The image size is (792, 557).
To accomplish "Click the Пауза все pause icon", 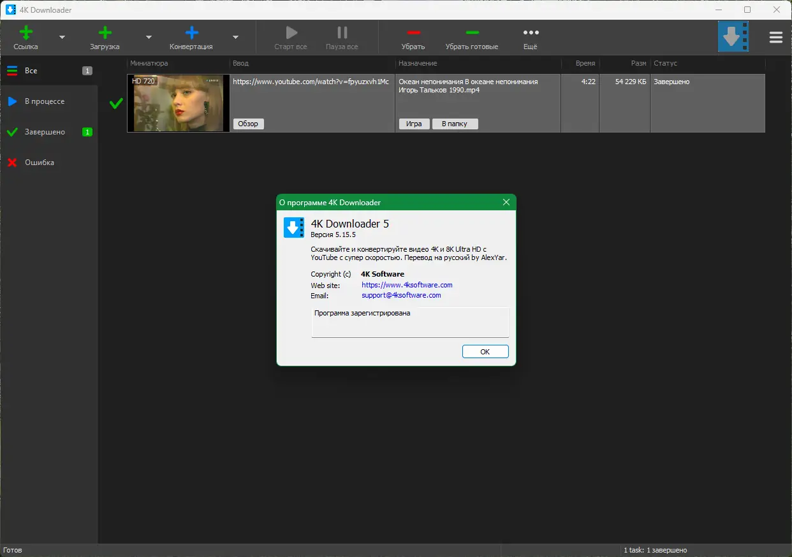I will point(342,33).
